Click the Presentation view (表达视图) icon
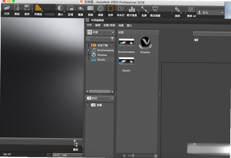This screenshot has width=231, height=158. click(x=155, y=9)
